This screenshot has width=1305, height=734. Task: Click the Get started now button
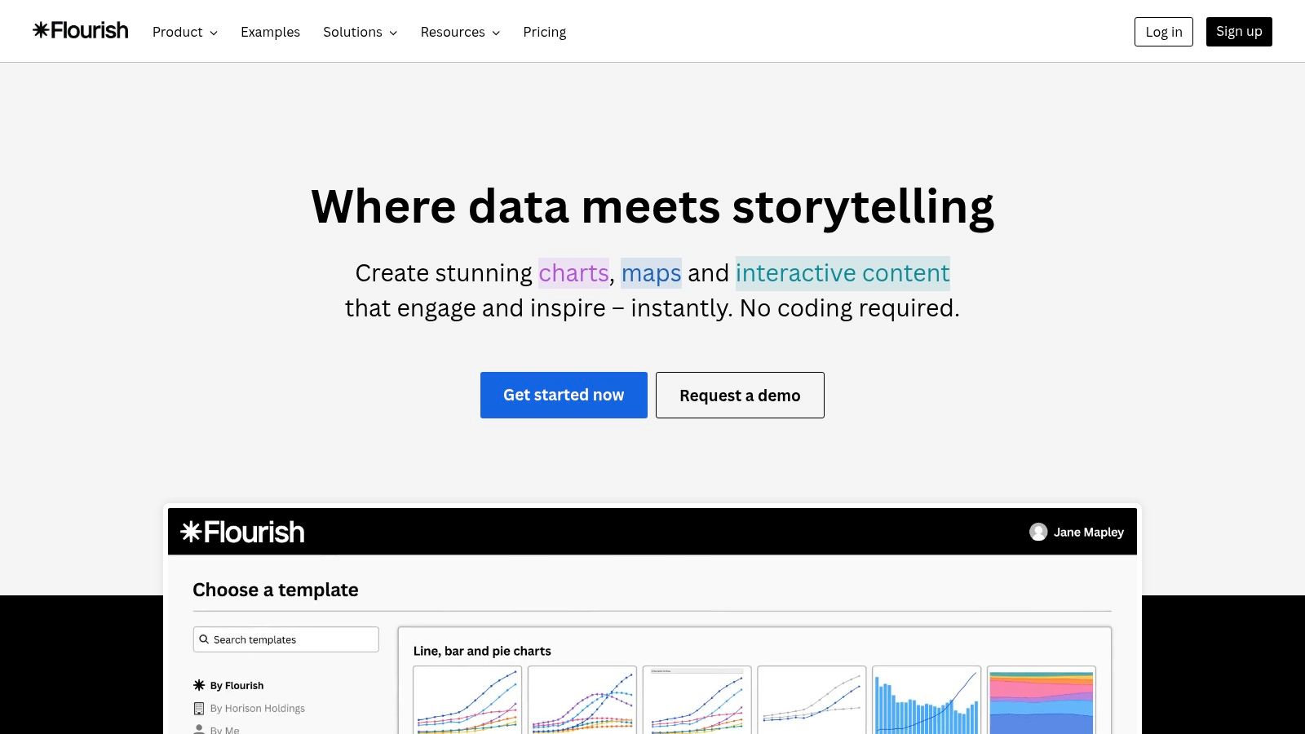(x=564, y=396)
